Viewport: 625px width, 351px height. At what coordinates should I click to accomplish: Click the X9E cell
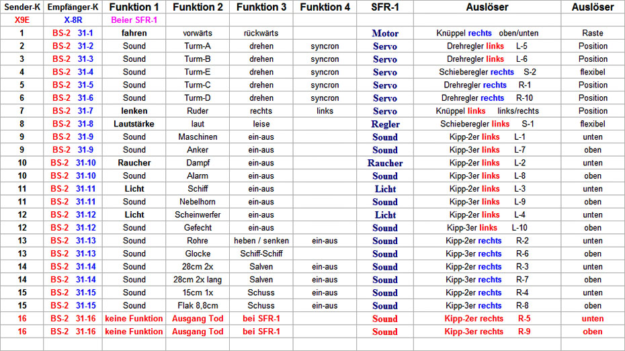(22, 20)
